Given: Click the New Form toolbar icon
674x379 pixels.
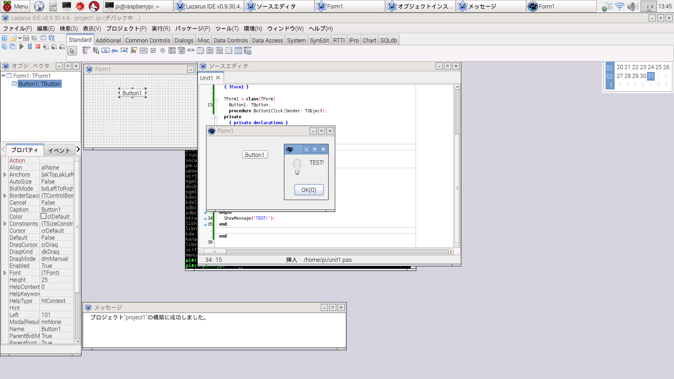Looking at the screenshot, I should point(43,38).
